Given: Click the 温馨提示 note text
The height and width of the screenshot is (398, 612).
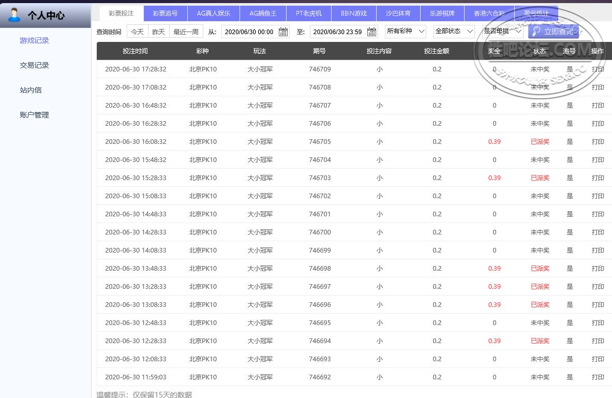Looking at the screenshot, I should [144, 394].
